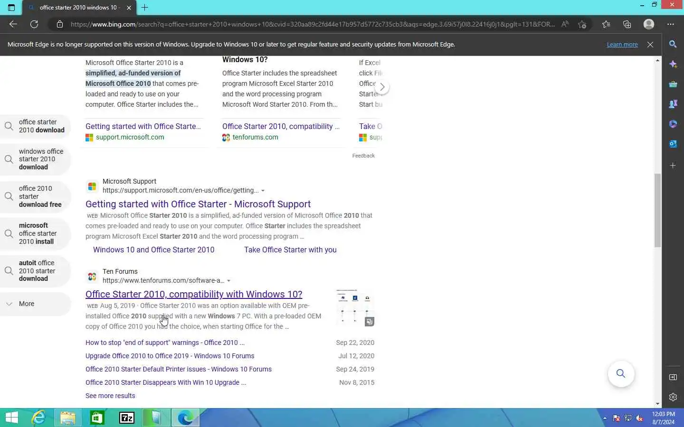Click the scrollbar down arrow

click(658, 404)
